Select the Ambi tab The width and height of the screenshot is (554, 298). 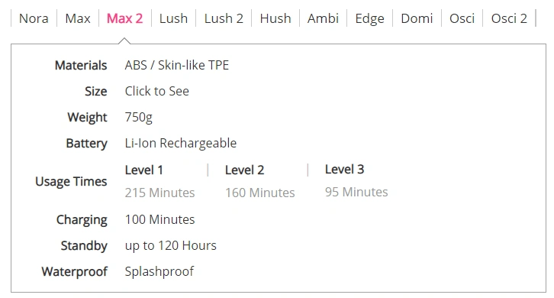click(323, 18)
